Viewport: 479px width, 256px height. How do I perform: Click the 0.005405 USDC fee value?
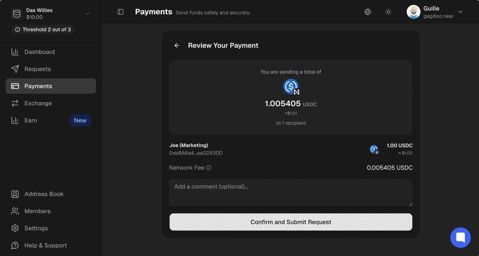pos(390,168)
